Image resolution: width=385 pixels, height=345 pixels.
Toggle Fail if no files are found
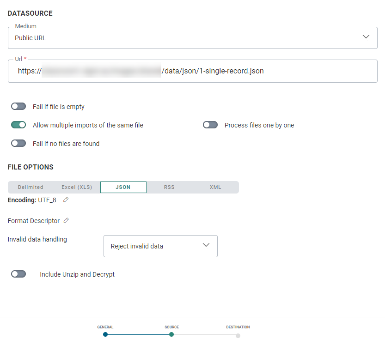click(18, 144)
